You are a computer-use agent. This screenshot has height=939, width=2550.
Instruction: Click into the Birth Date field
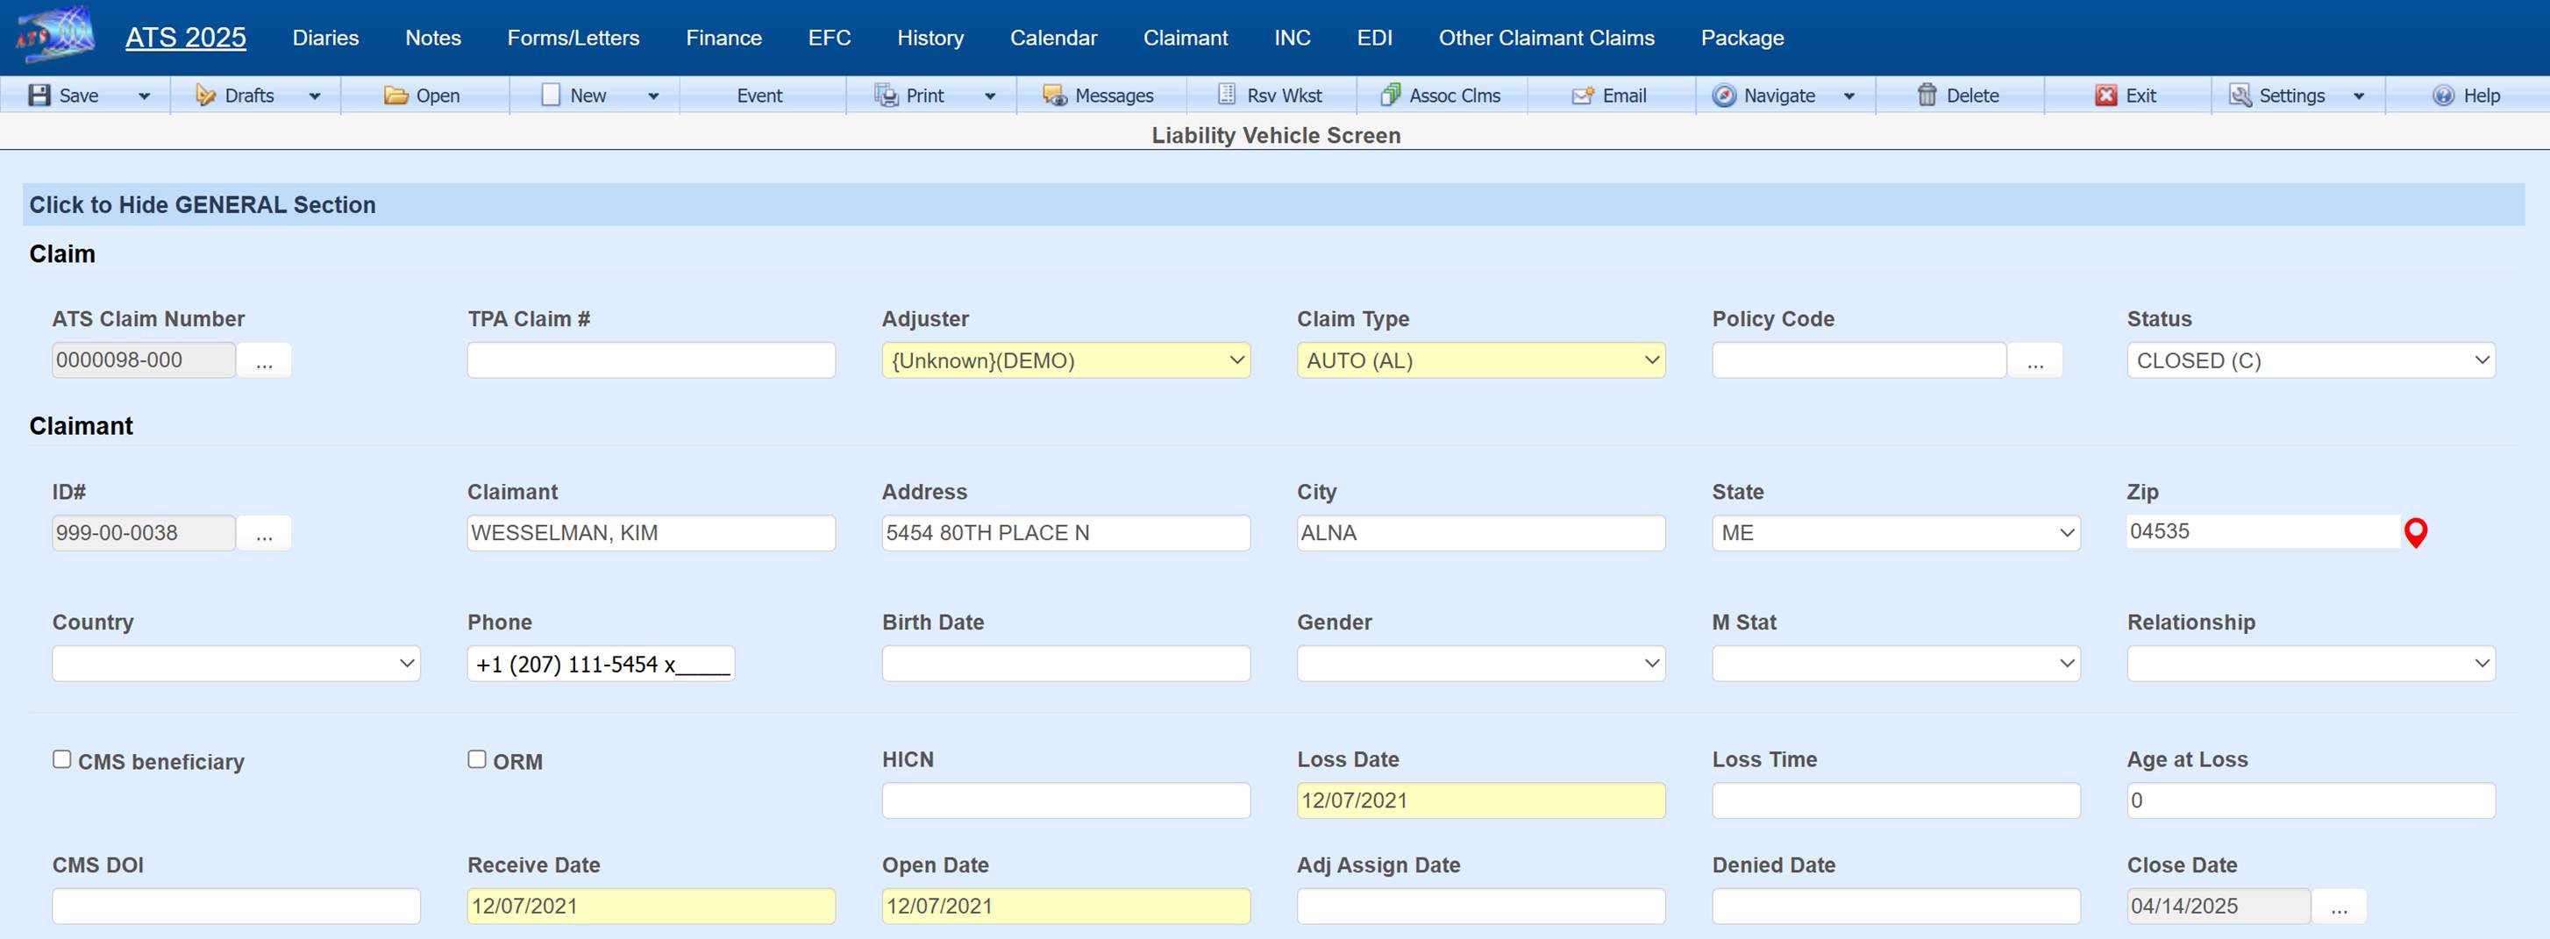1065,664
